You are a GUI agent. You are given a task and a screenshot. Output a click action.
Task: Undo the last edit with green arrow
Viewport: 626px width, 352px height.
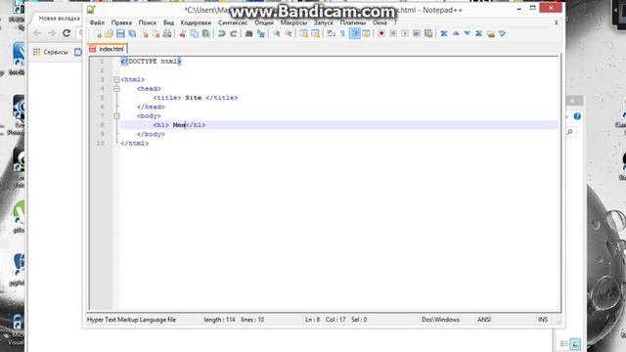tap(222, 34)
